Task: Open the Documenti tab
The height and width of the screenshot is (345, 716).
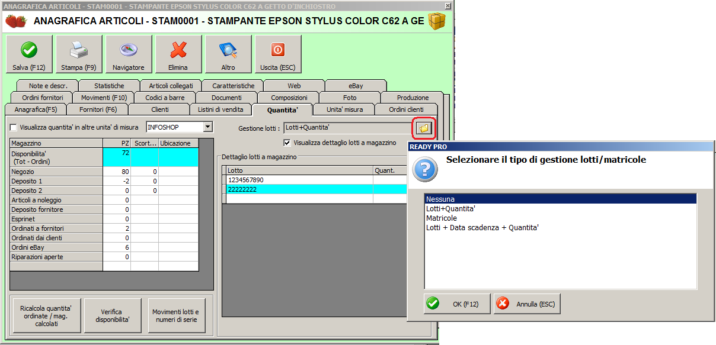Action: (x=226, y=98)
